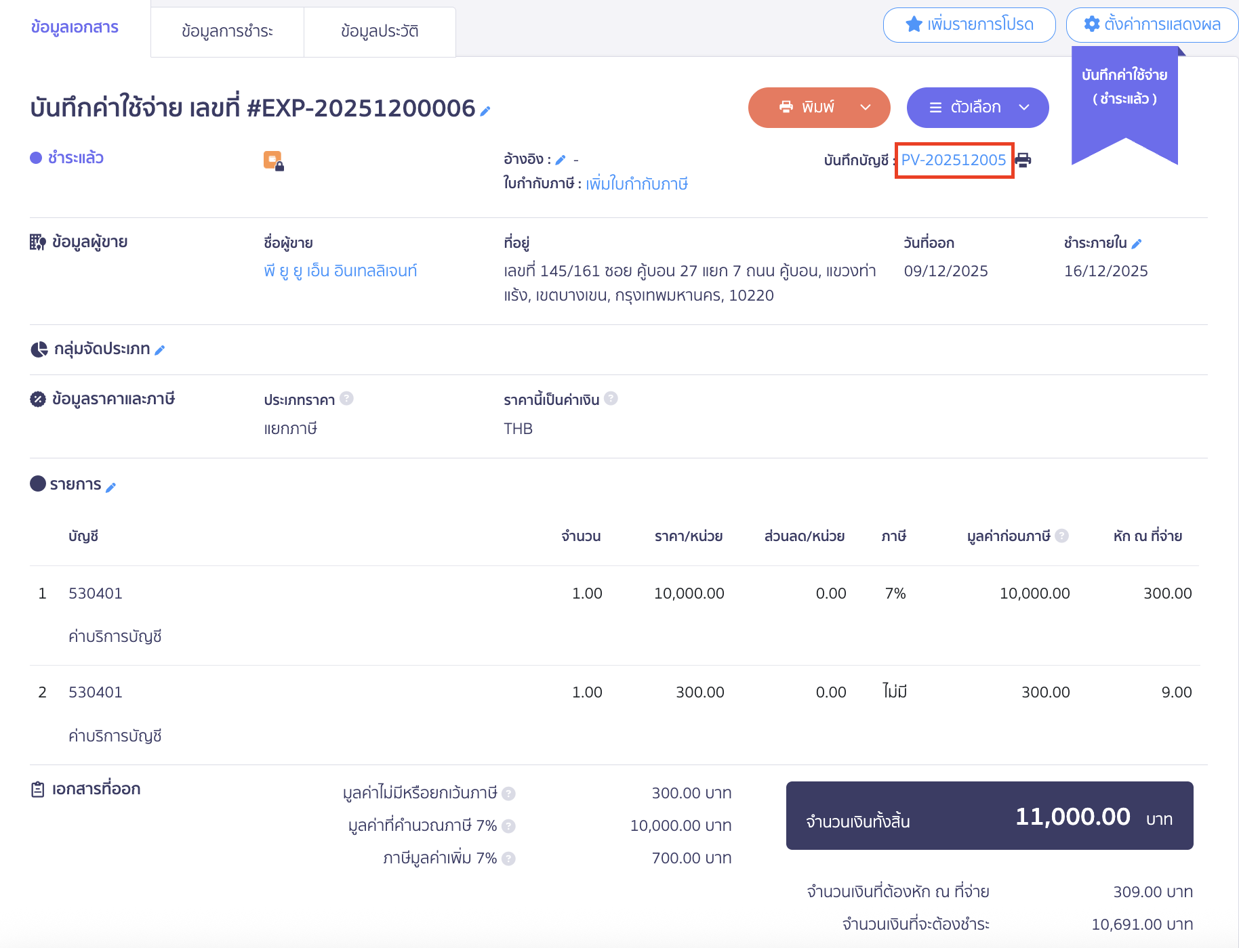
Task: Click the printer icon next to PV-202512005
Action: pos(1023,160)
